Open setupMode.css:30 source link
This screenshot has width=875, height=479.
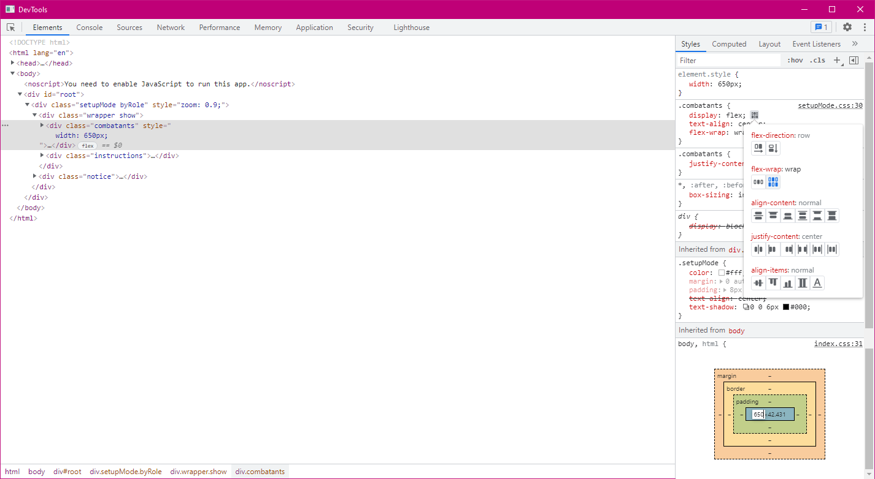830,105
